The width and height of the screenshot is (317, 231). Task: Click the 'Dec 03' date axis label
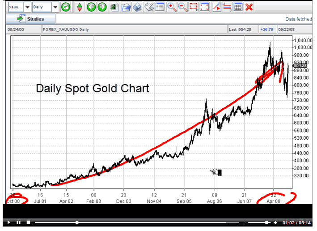(x=124, y=201)
